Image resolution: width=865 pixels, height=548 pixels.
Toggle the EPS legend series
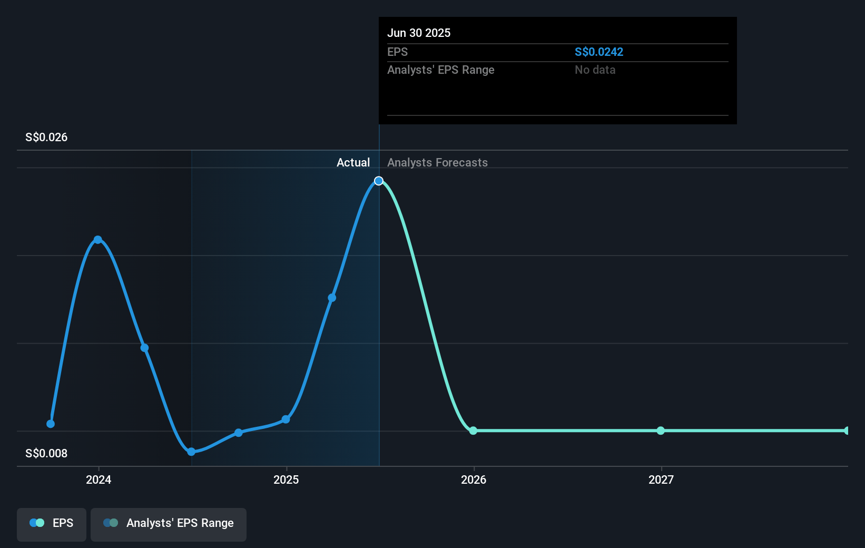tap(52, 524)
